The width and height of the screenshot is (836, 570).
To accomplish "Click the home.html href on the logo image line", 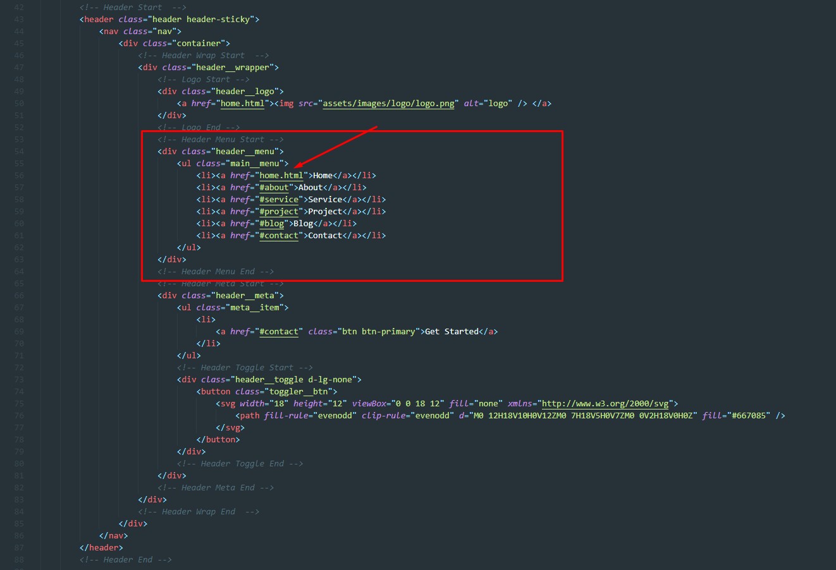I will click(242, 104).
